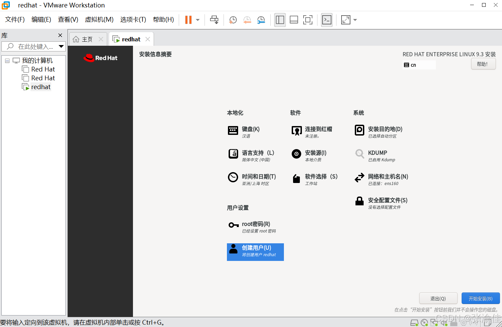The height and width of the screenshot is (327, 502).
Task: Revert the VM to its previous snapshot
Action: click(247, 20)
